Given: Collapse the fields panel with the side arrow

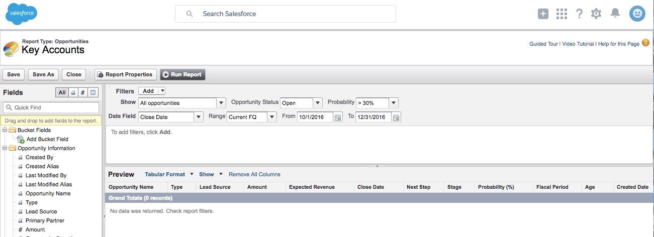Looking at the screenshot, I should (104, 215).
